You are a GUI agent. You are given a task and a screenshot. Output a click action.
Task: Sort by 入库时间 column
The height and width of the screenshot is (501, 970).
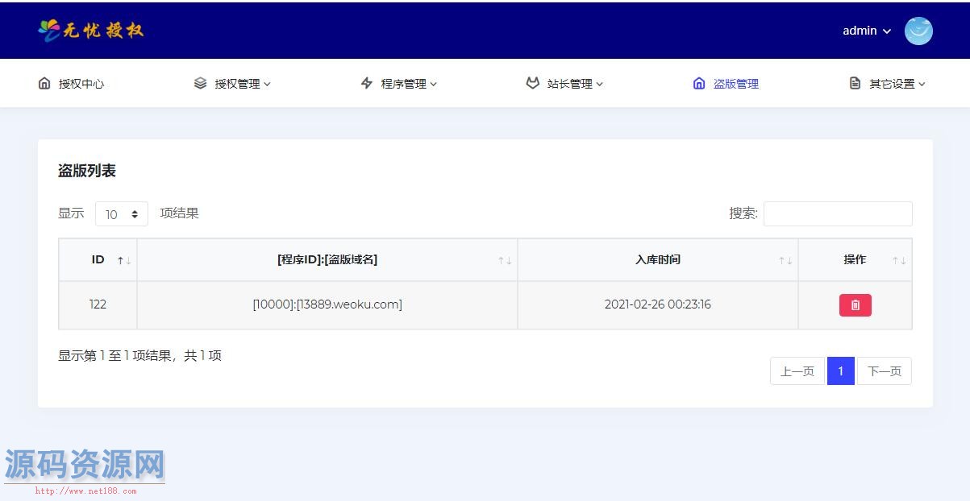coord(658,259)
